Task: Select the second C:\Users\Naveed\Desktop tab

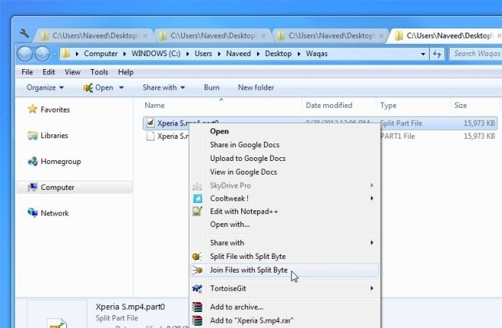Action: tap(212, 36)
